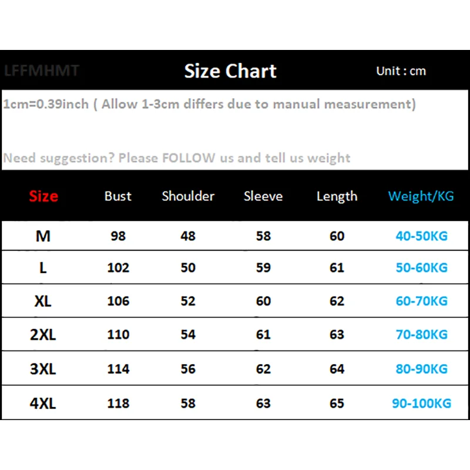The height and width of the screenshot is (470, 470).
Task: Click the 70-80KG weight range
Action: (421, 335)
